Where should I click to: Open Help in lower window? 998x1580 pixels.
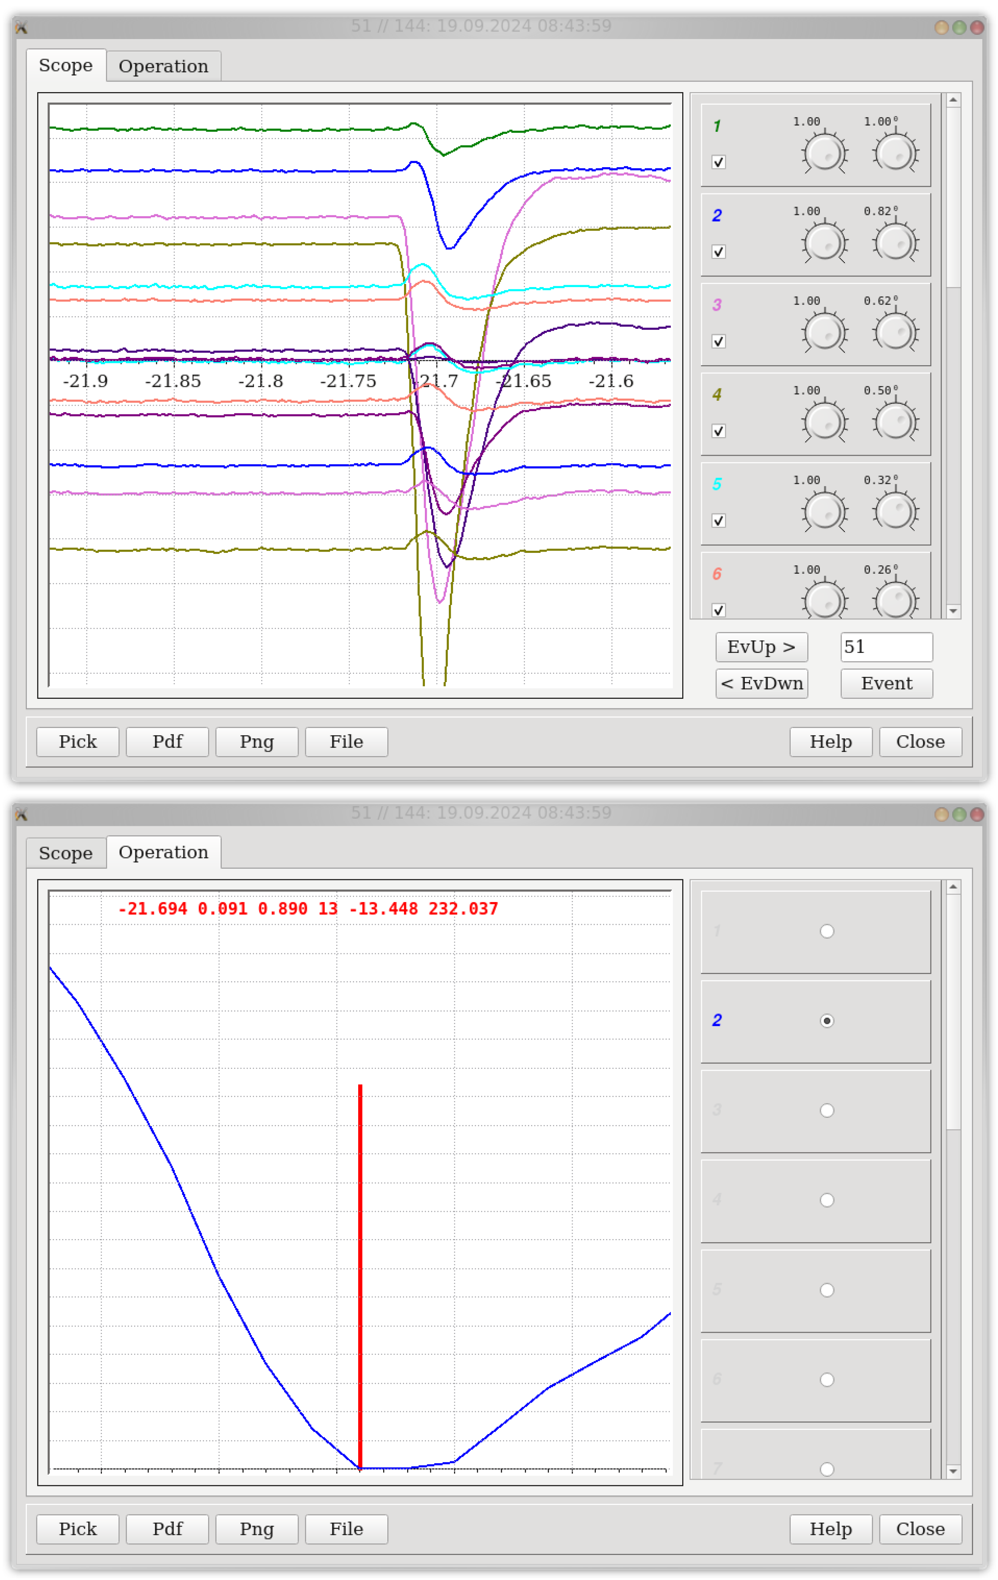point(831,1529)
